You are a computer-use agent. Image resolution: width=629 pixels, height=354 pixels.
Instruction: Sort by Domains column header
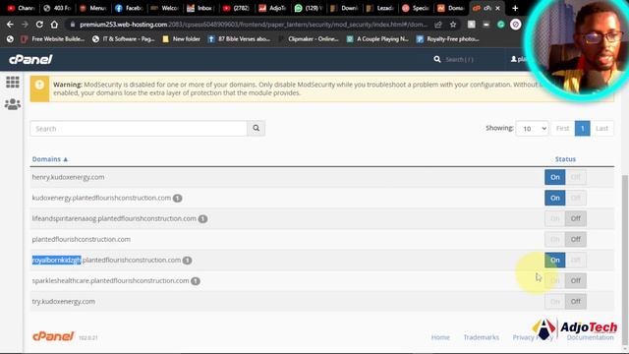pos(50,159)
